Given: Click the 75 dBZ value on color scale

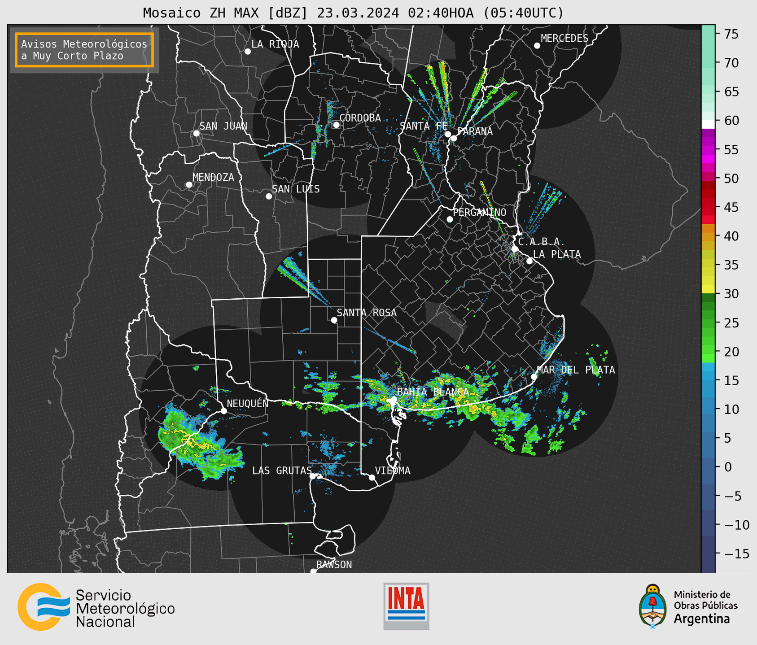Looking at the screenshot, I should (731, 34).
